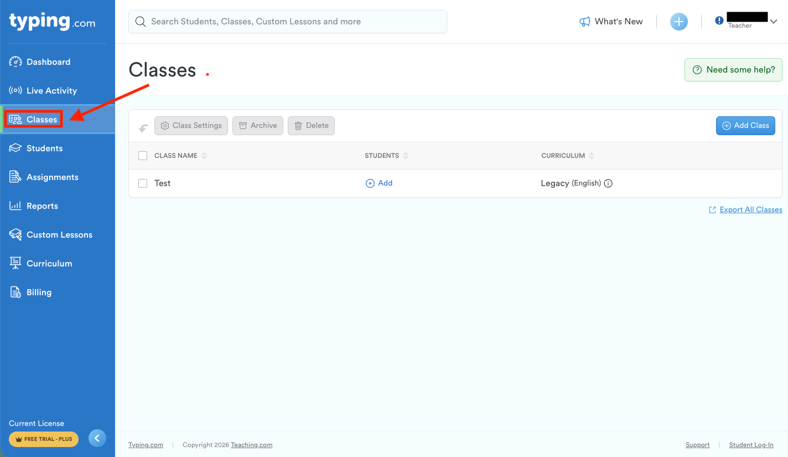Click the info icon beside Legacy (English)
This screenshot has width=788, height=457.
pyautogui.click(x=608, y=183)
